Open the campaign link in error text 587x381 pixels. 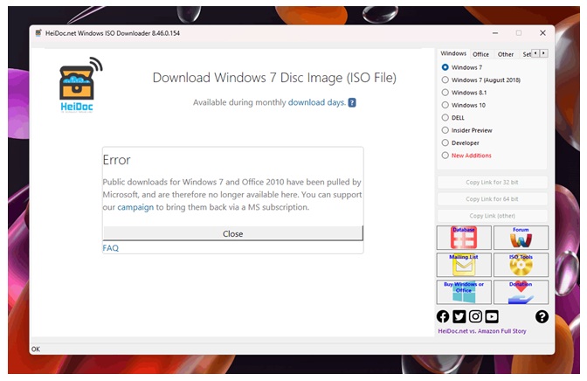tap(135, 207)
